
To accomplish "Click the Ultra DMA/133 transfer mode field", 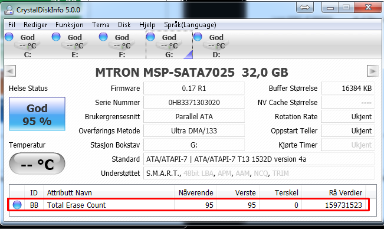I will 194,131.
